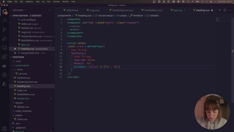Switch to Logo.vue tab
Screen dimensions: 234x132
93,10
